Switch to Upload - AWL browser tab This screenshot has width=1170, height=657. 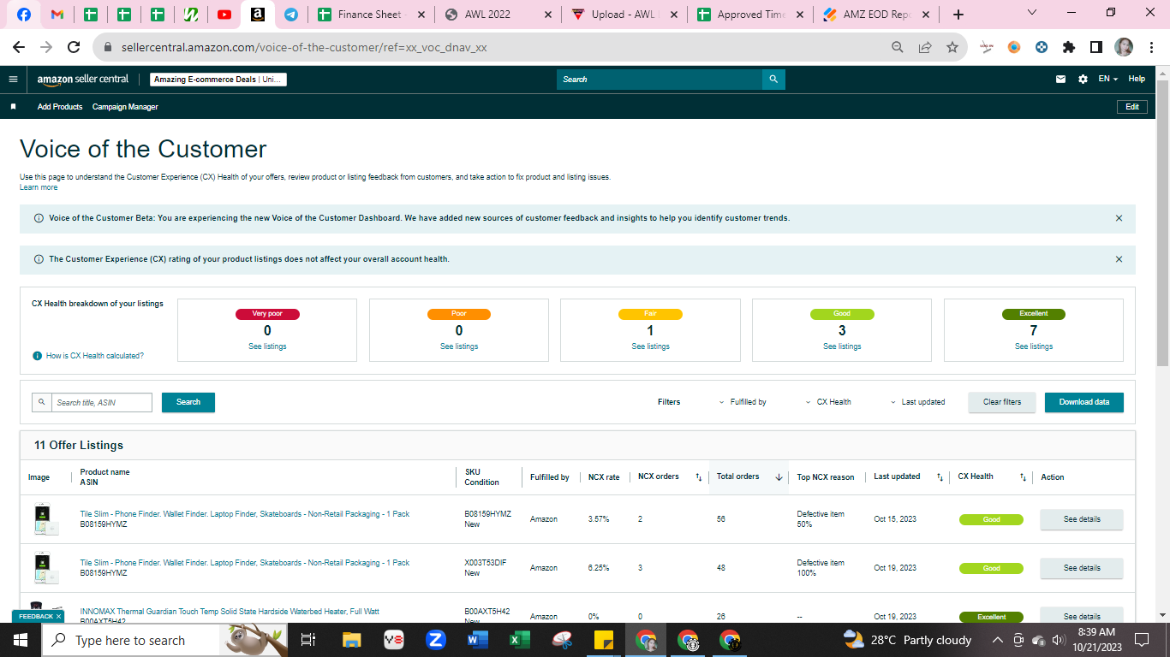pyautogui.click(x=624, y=14)
